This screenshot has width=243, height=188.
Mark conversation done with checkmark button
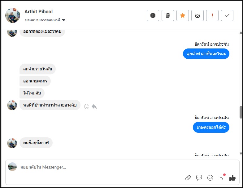tap(227, 15)
